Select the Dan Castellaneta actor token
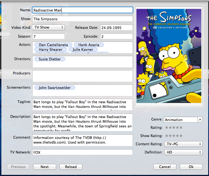This screenshot has height=176, width=209. pyautogui.click(x=53, y=45)
